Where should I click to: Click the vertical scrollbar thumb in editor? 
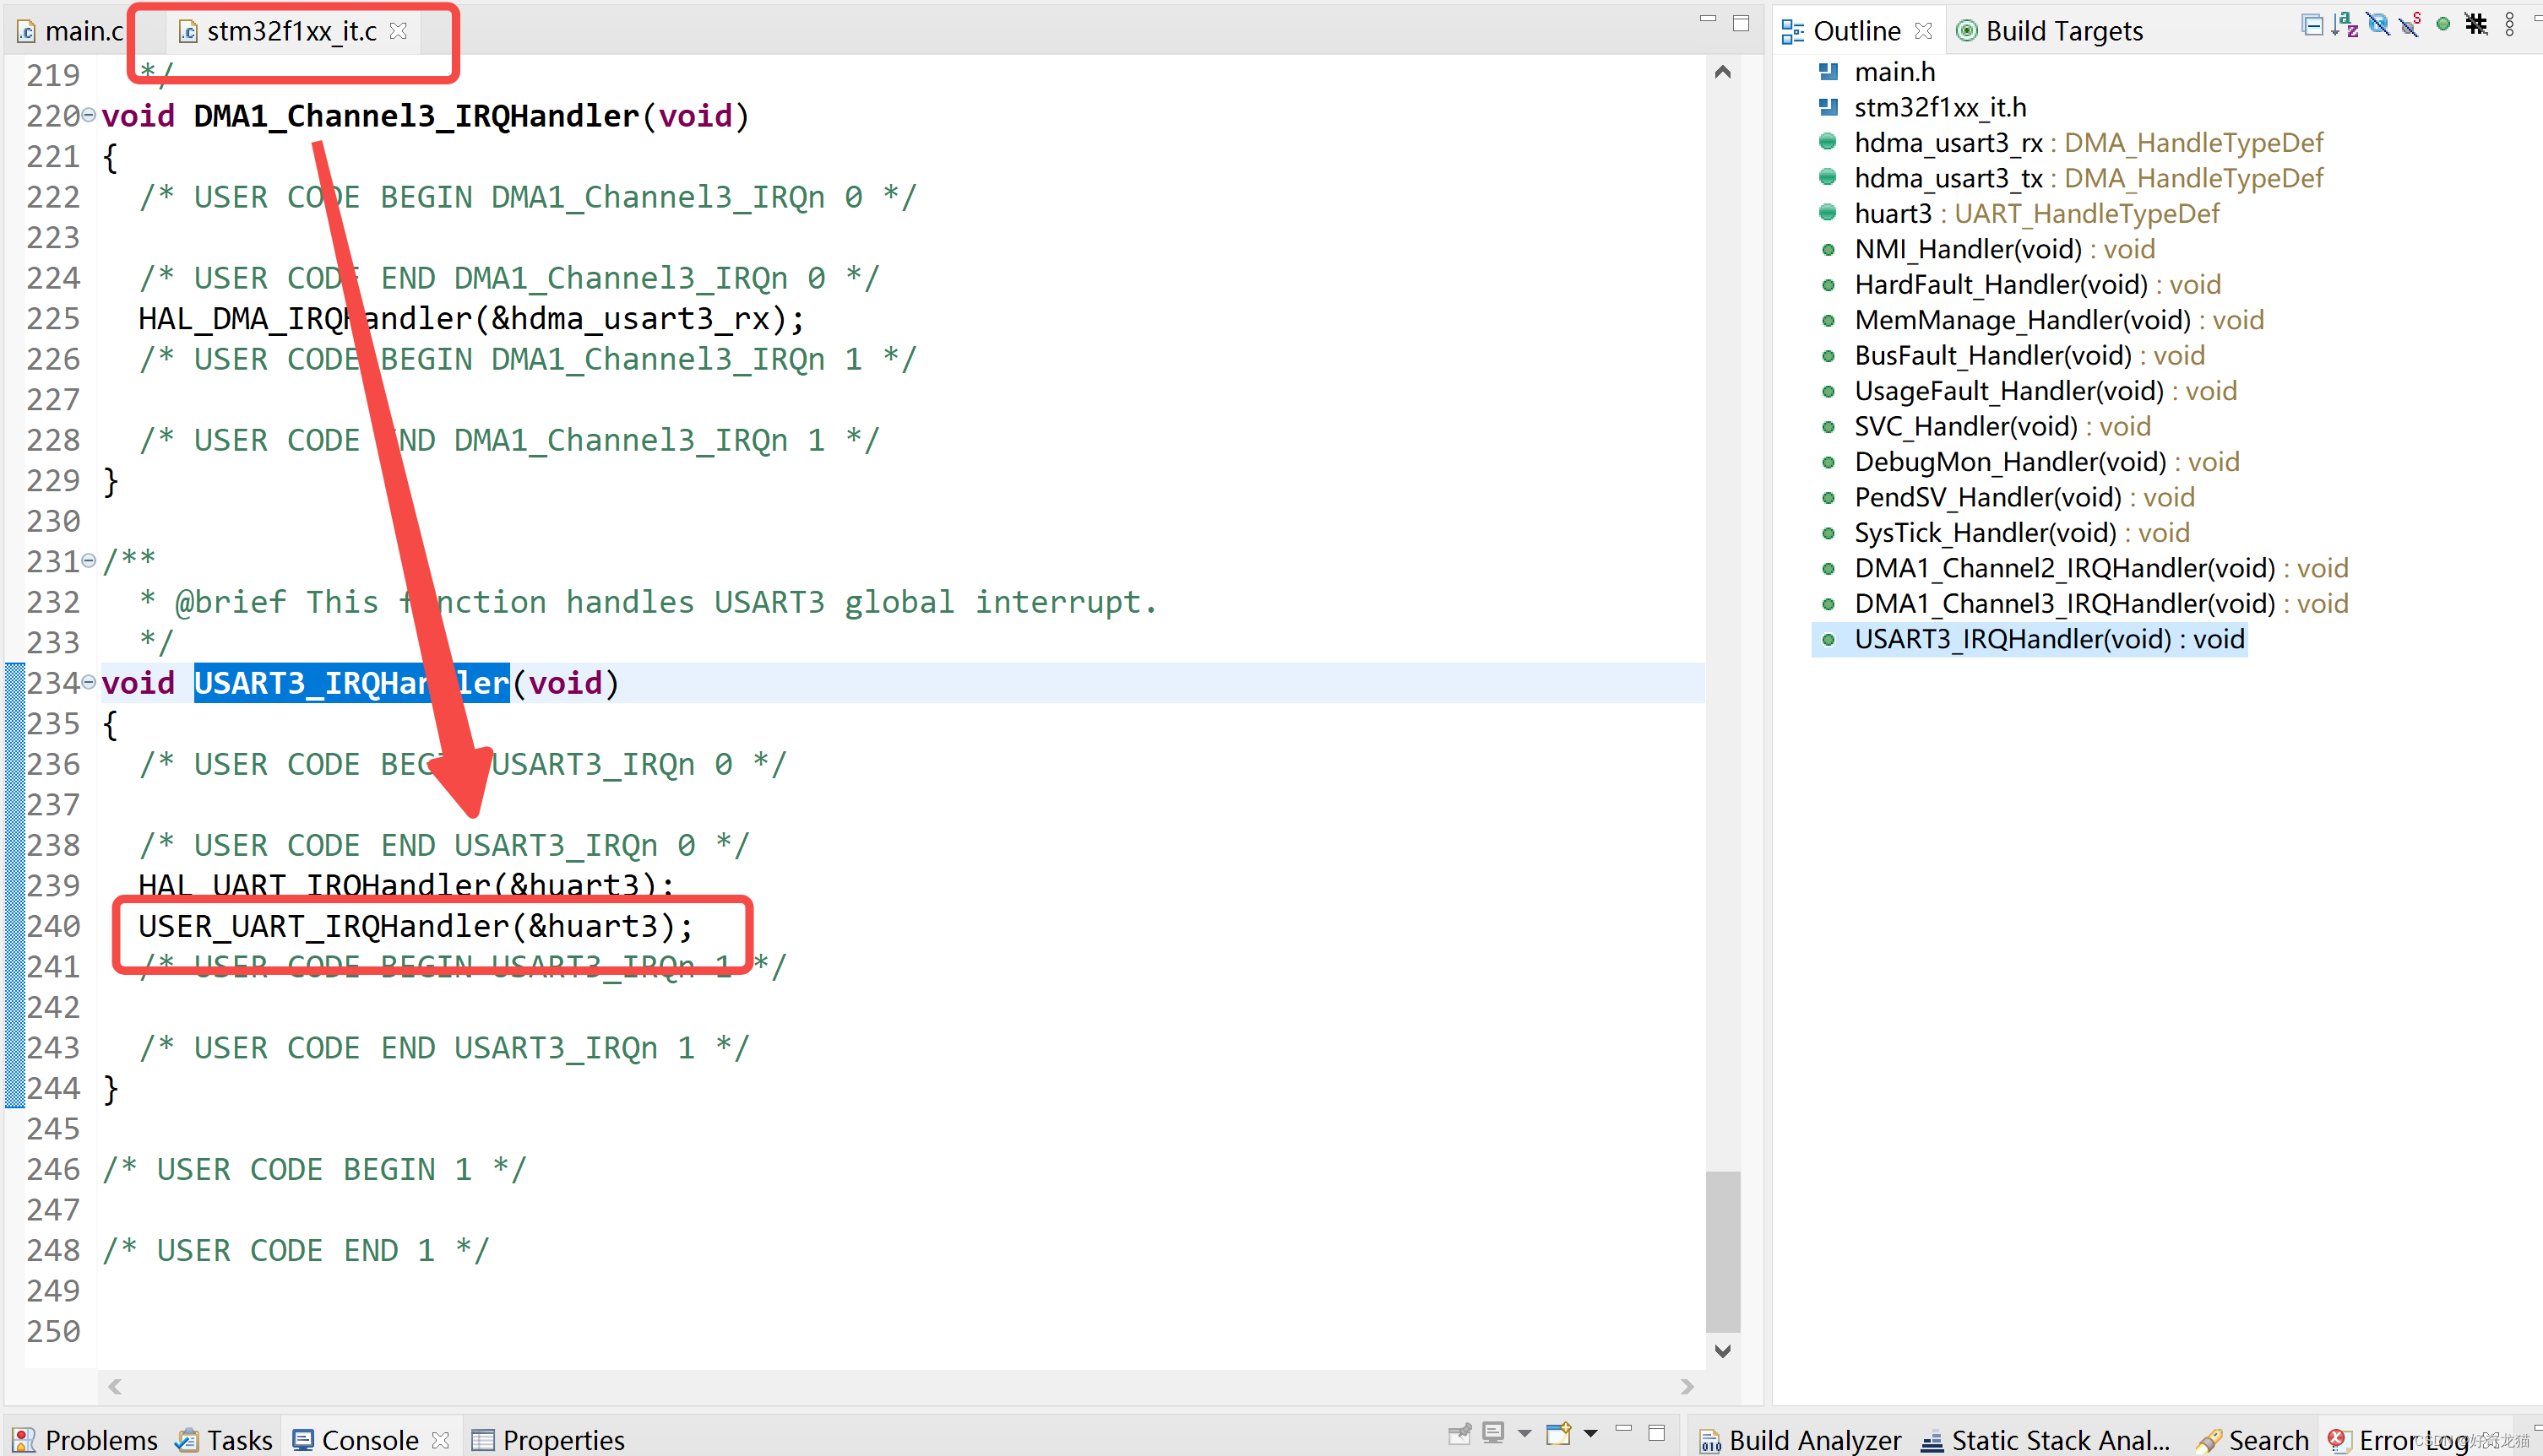1722,1250
